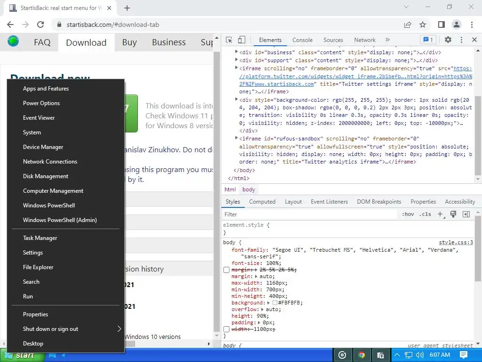Expand the div id="business" node
This screenshot has height=362, width=482.
click(236, 52)
